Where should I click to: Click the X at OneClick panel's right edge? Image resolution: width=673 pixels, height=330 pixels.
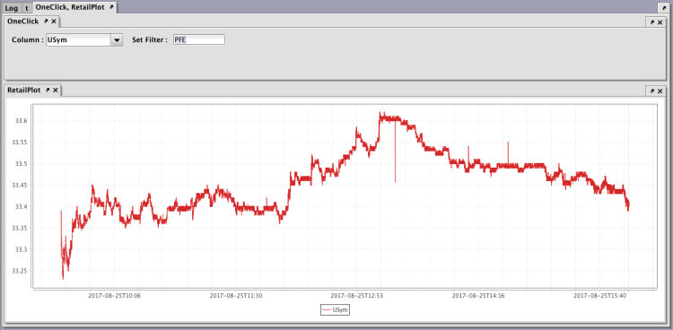click(x=660, y=22)
